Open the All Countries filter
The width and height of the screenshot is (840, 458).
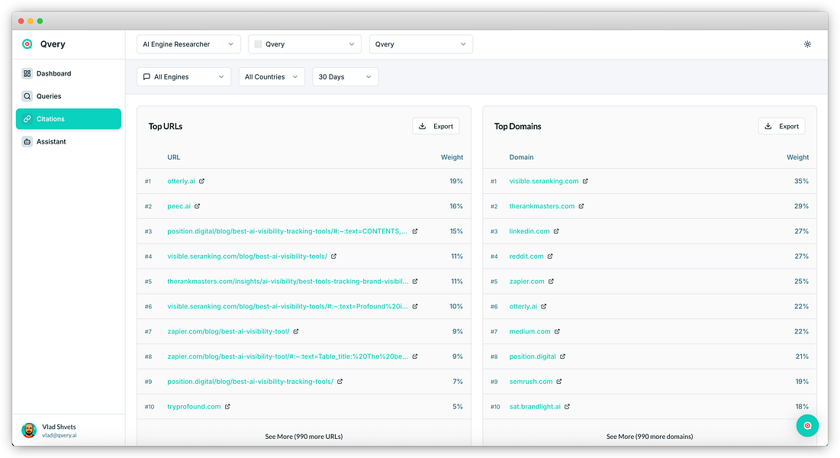(x=272, y=76)
